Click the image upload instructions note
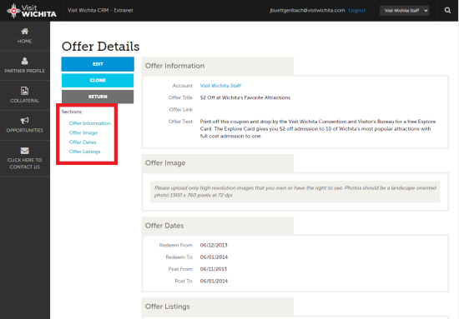This screenshot has width=459, height=319. tap(295, 192)
